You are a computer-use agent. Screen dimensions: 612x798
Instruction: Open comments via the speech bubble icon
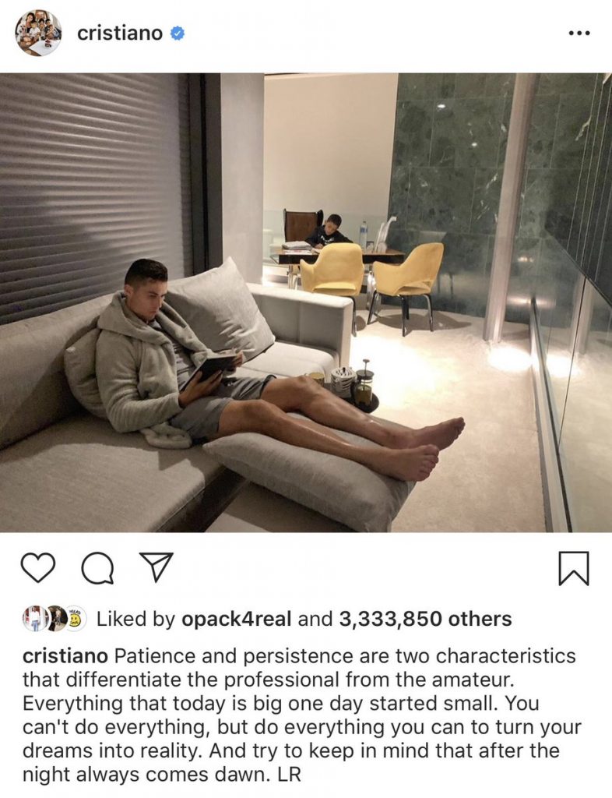tap(97, 568)
